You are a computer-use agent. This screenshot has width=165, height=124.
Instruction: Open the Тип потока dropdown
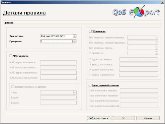(74, 36)
